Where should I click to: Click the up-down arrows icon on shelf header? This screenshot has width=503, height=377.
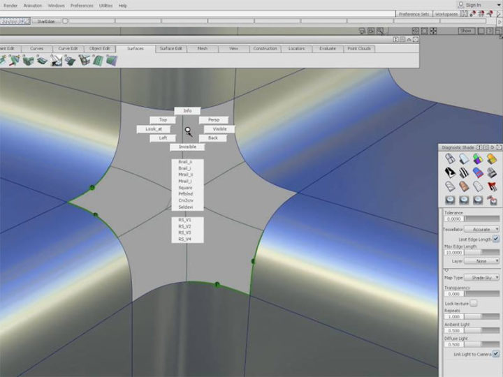click(396, 39)
